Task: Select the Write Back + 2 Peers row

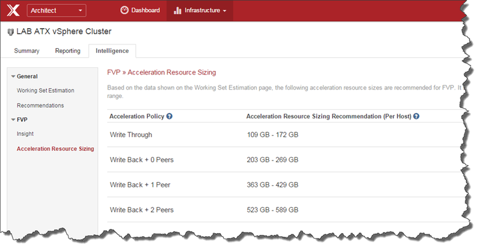Action: click(285, 210)
